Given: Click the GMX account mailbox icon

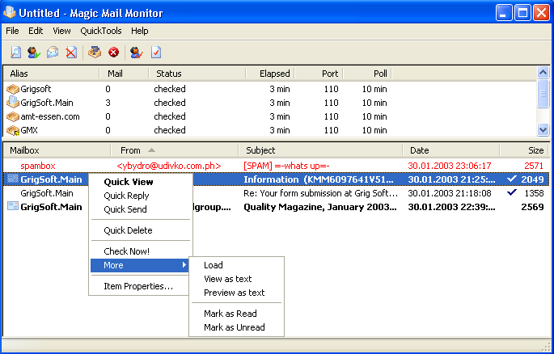Looking at the screenshot, I should click(x=13, y=130).
